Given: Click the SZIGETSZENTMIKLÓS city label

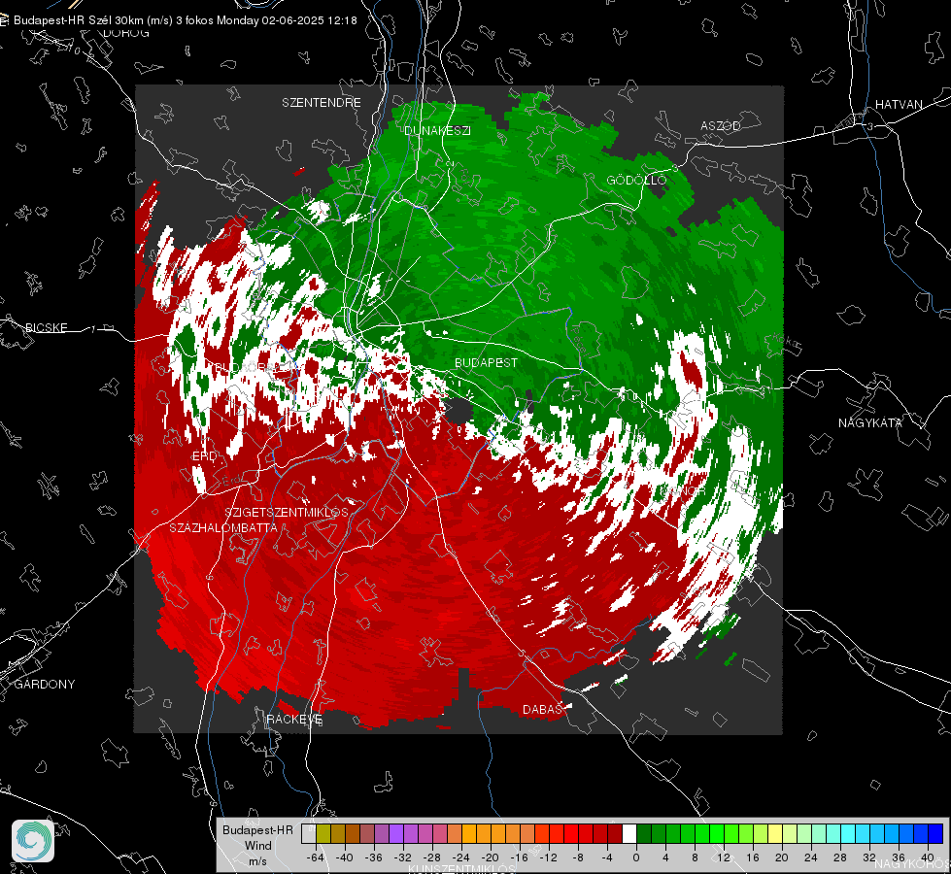Looking at the screenshot, I should [287, 512].
